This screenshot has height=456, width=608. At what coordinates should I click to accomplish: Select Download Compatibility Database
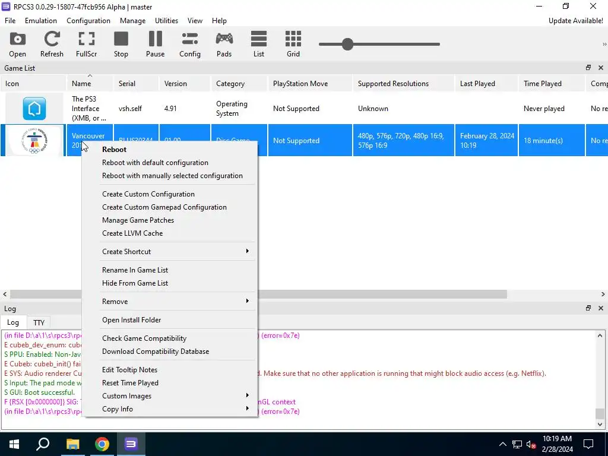point(170,351)
